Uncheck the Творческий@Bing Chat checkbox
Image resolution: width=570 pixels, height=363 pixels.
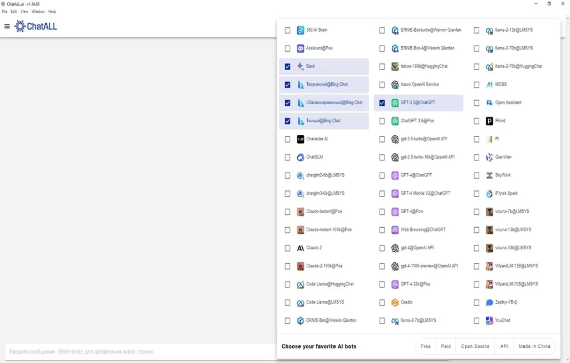click(x=288, y=85)
